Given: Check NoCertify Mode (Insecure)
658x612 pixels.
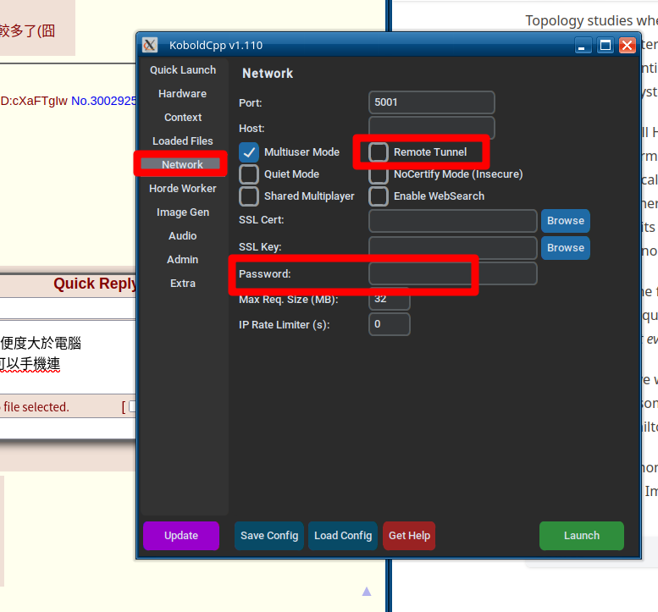Looking at the screenshot, I should click(x=379, y=174).
